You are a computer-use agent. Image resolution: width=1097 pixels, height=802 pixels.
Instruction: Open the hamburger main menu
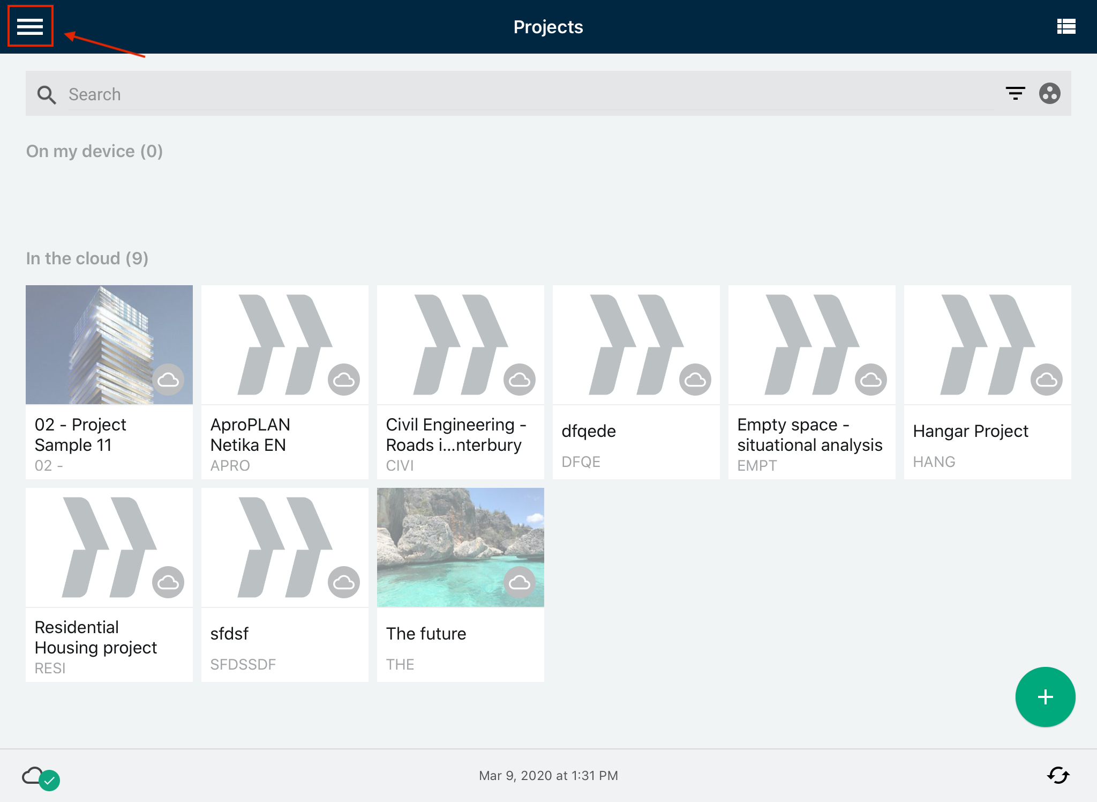[30, 26]
